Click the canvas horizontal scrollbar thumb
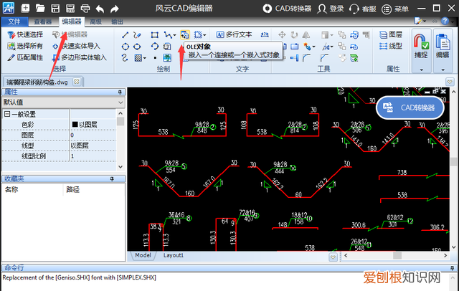 coord(397,255)
